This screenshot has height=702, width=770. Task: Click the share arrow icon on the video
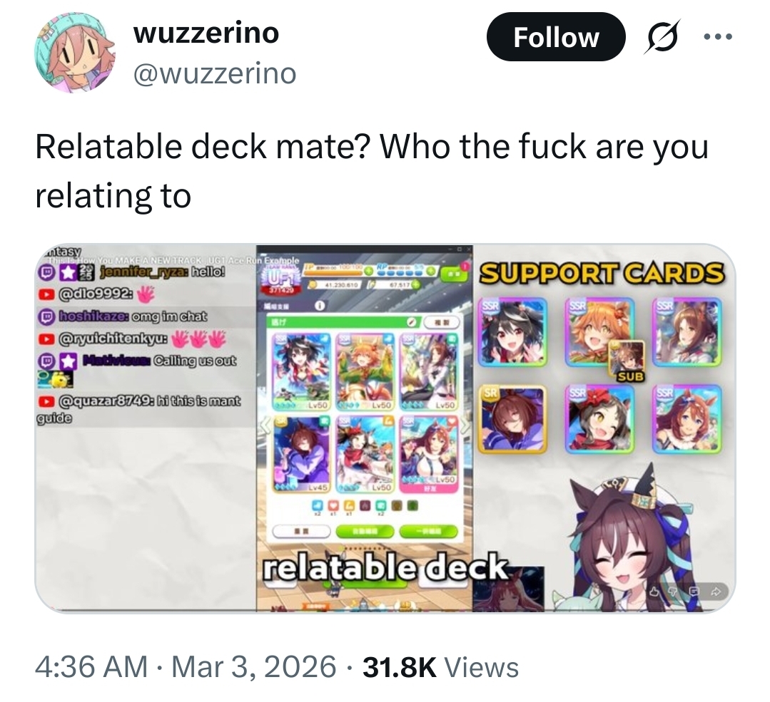click(716, 592)
